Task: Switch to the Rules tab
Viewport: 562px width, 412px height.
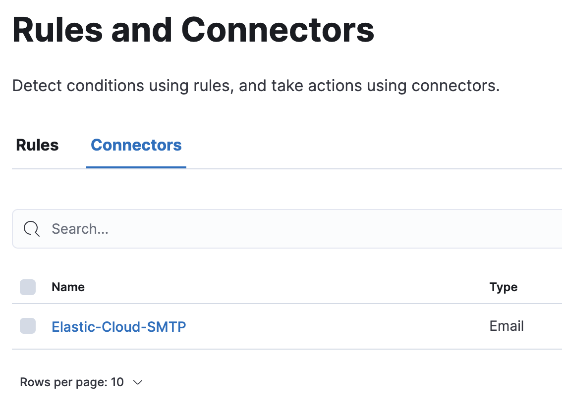Action: point(37,145)
